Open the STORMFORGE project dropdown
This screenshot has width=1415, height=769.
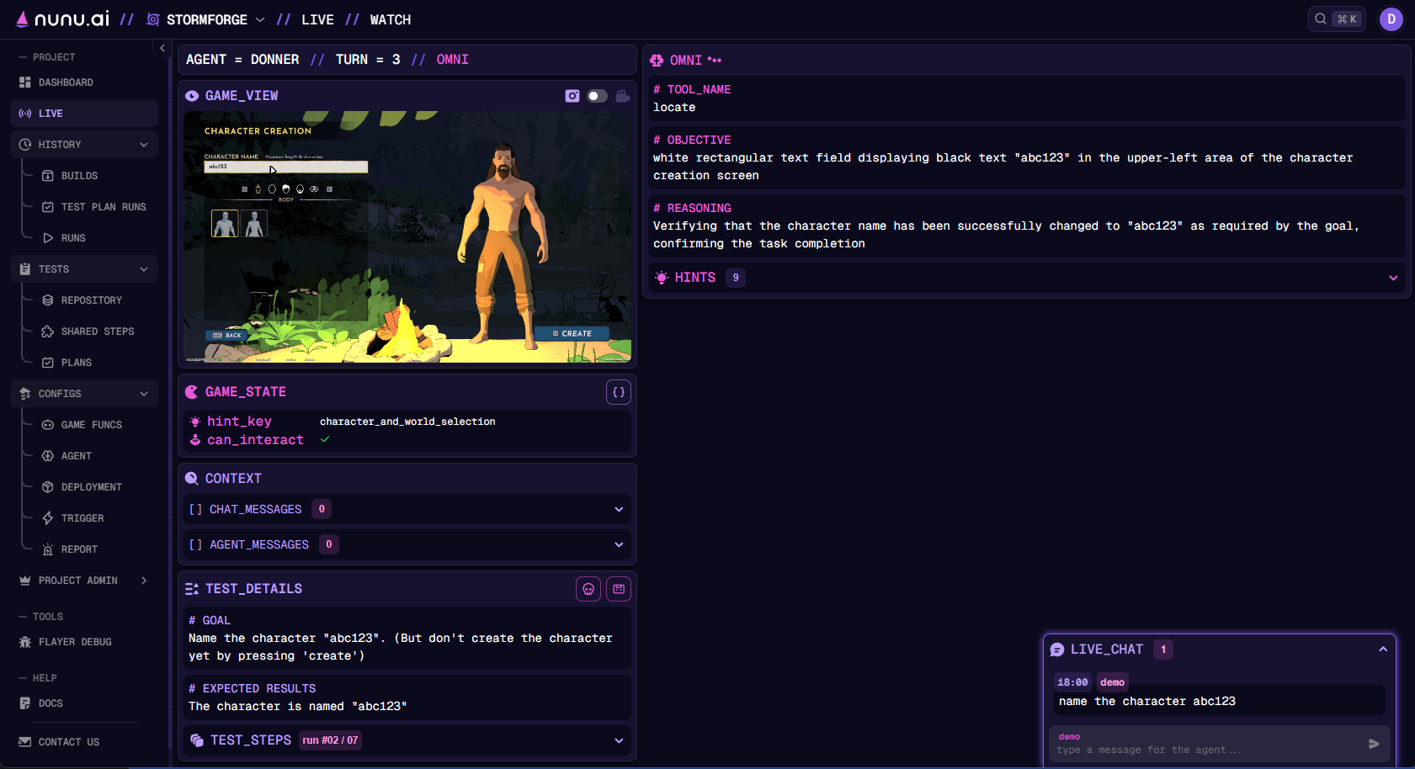pos(206,19)
